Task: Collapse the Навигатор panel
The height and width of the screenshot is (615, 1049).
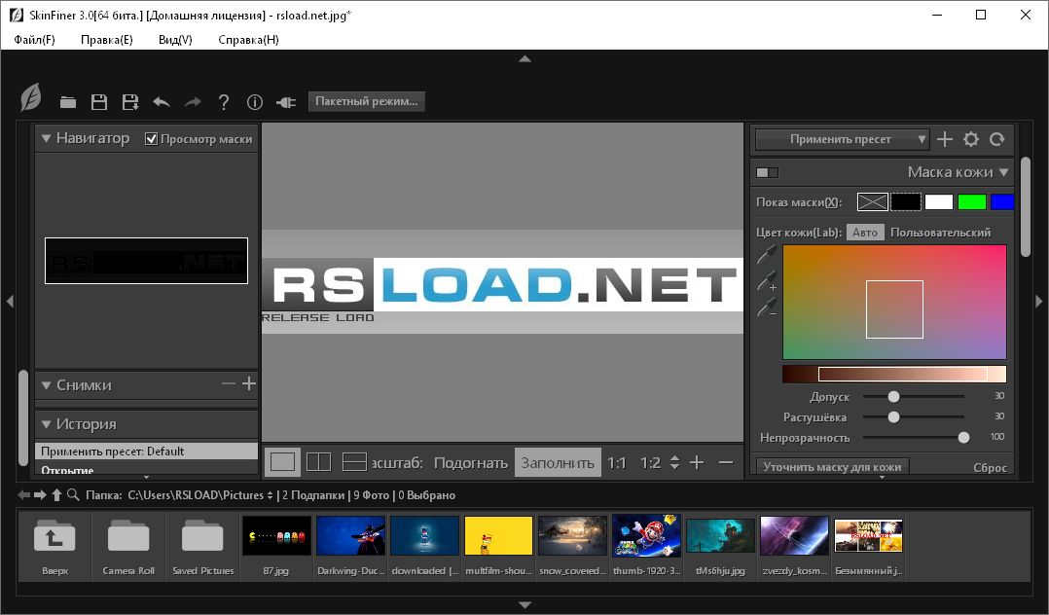Action: [46, 139]
